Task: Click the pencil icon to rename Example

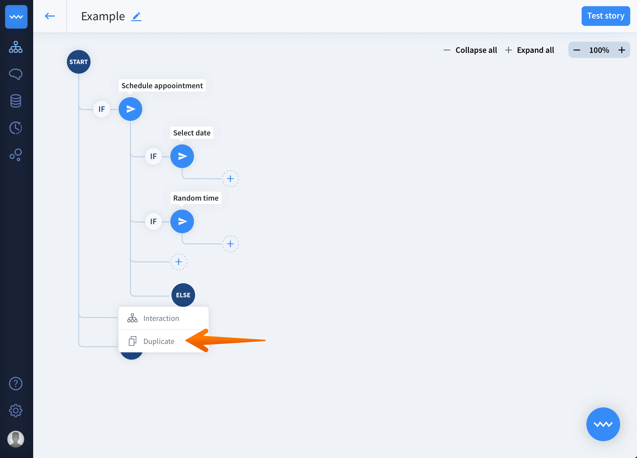Action: (x=136, y=17)
